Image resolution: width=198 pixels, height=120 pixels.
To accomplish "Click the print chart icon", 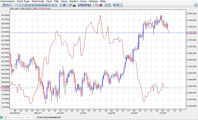I will 106,5.
